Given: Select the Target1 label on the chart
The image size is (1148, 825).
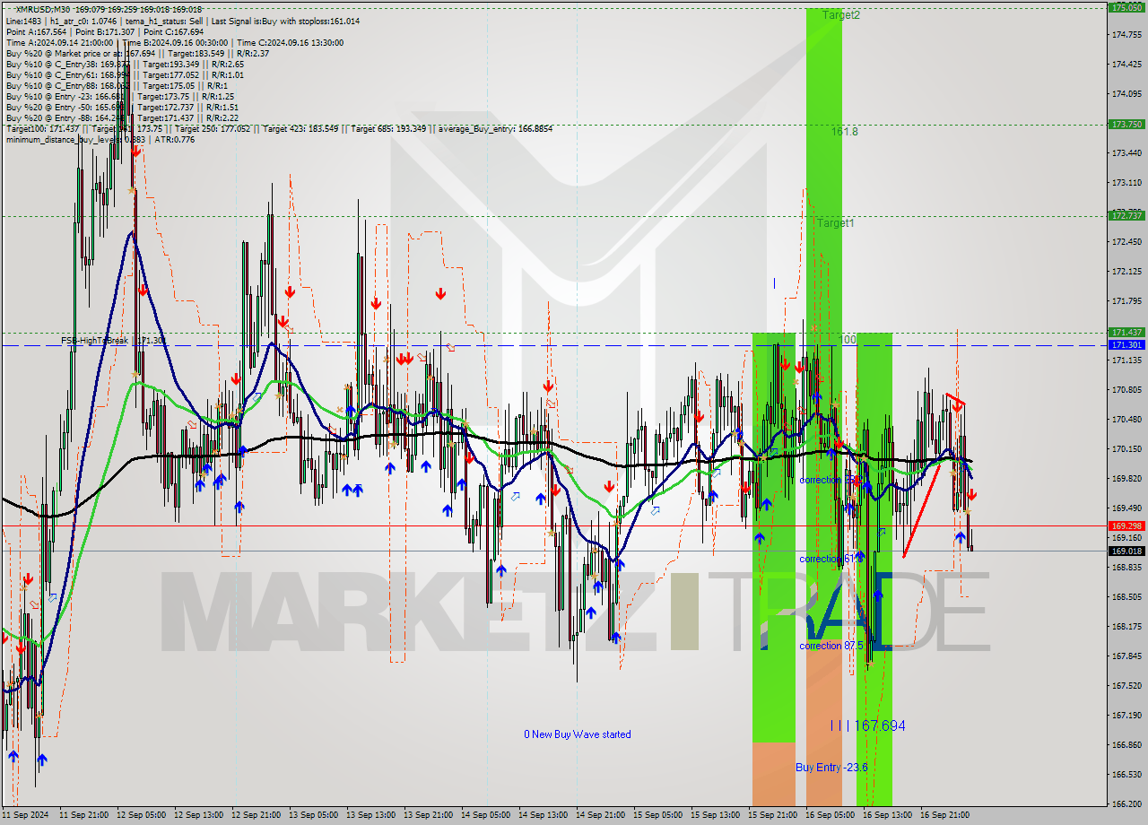Looking at the screenshot, I should tap(835, 222).
